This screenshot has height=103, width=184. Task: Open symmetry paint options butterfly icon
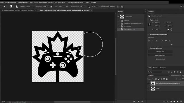(122, 7)
